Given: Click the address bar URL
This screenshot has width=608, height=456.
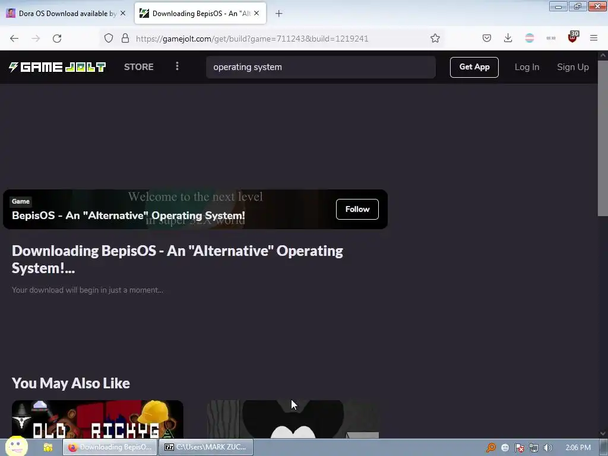Looking at the screenshot, I should [252, 39].
